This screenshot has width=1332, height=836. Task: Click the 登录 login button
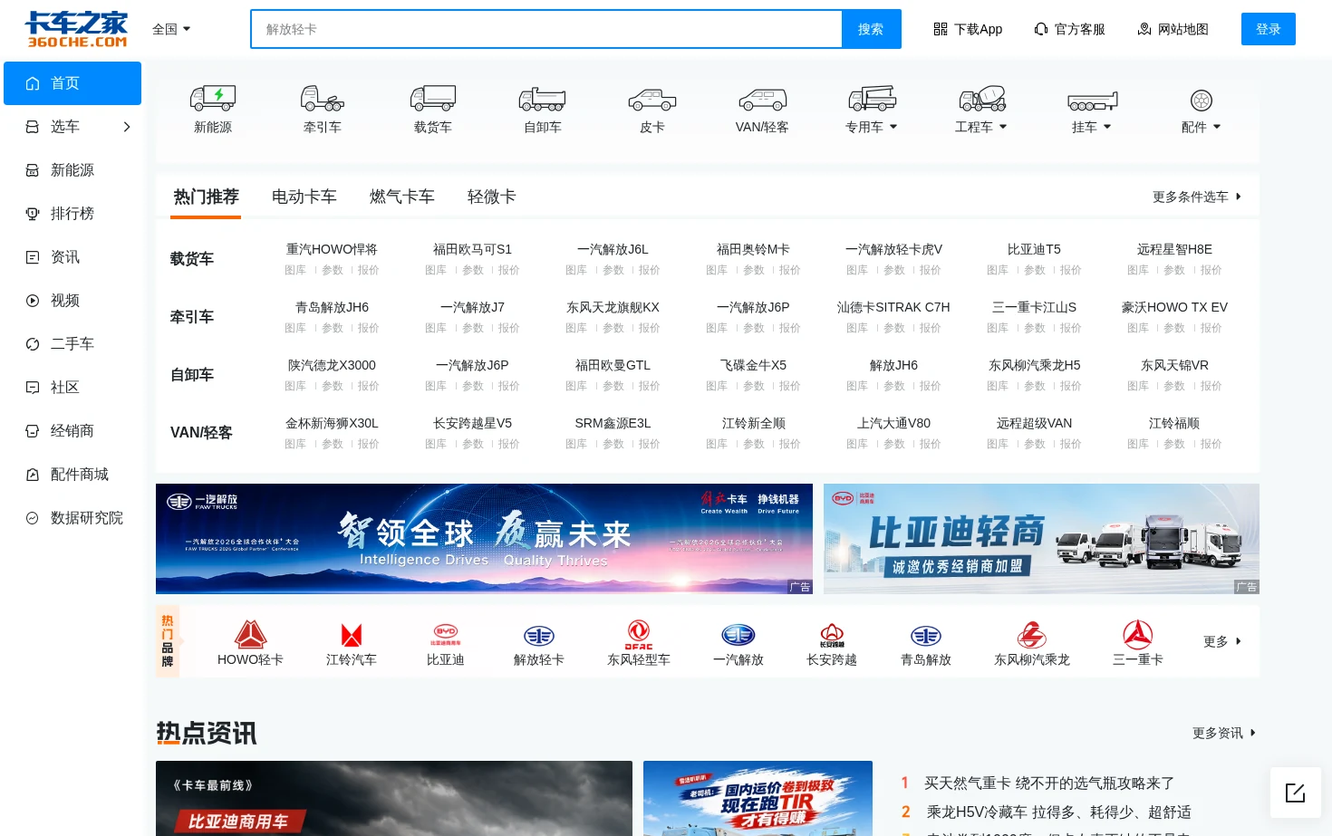[1269, 29]
